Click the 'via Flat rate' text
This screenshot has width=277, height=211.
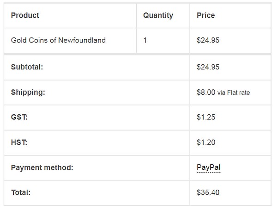click(234, 93)
